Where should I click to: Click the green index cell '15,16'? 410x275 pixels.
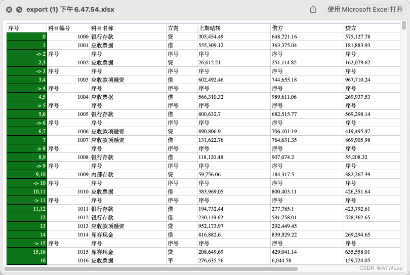point(27,252)
